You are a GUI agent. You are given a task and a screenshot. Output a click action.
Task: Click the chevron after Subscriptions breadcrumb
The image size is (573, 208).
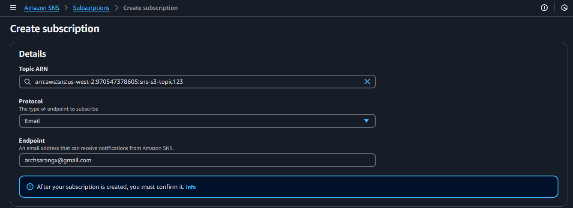(x=116, y=8)
